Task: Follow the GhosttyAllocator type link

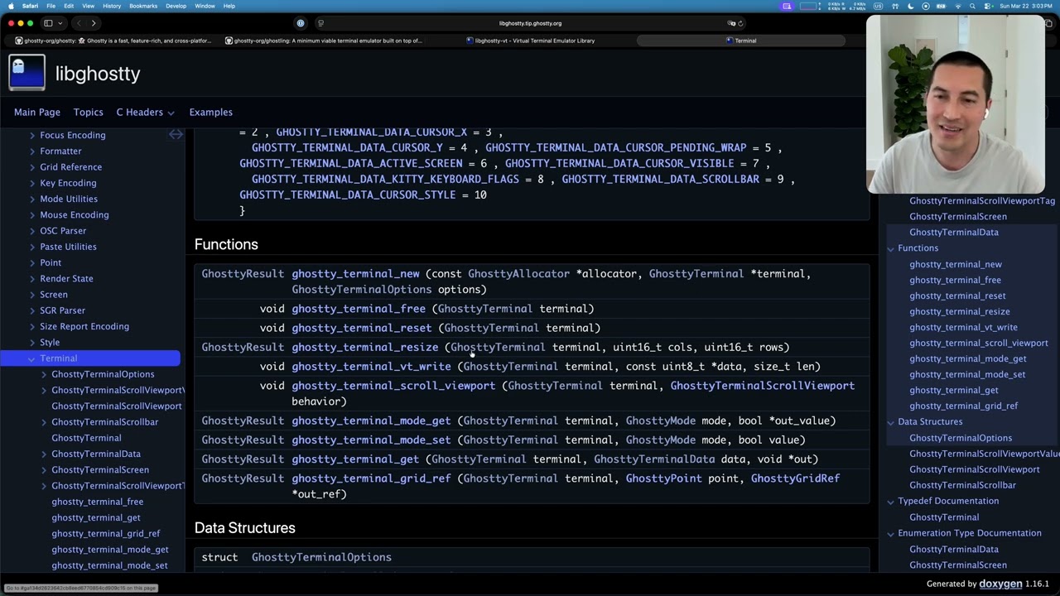Action: pos(518,274)
